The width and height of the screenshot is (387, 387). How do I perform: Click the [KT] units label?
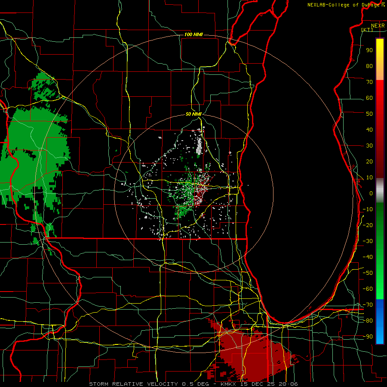[367, 30]
